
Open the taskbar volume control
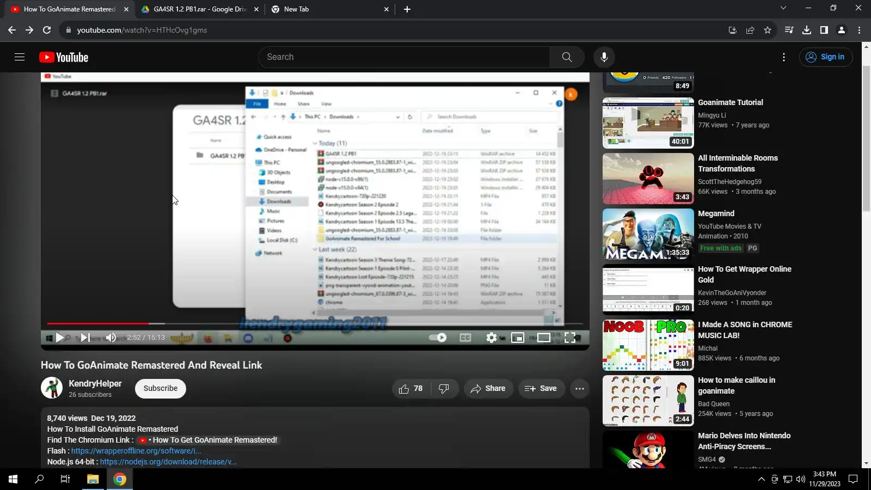(800, 479)
